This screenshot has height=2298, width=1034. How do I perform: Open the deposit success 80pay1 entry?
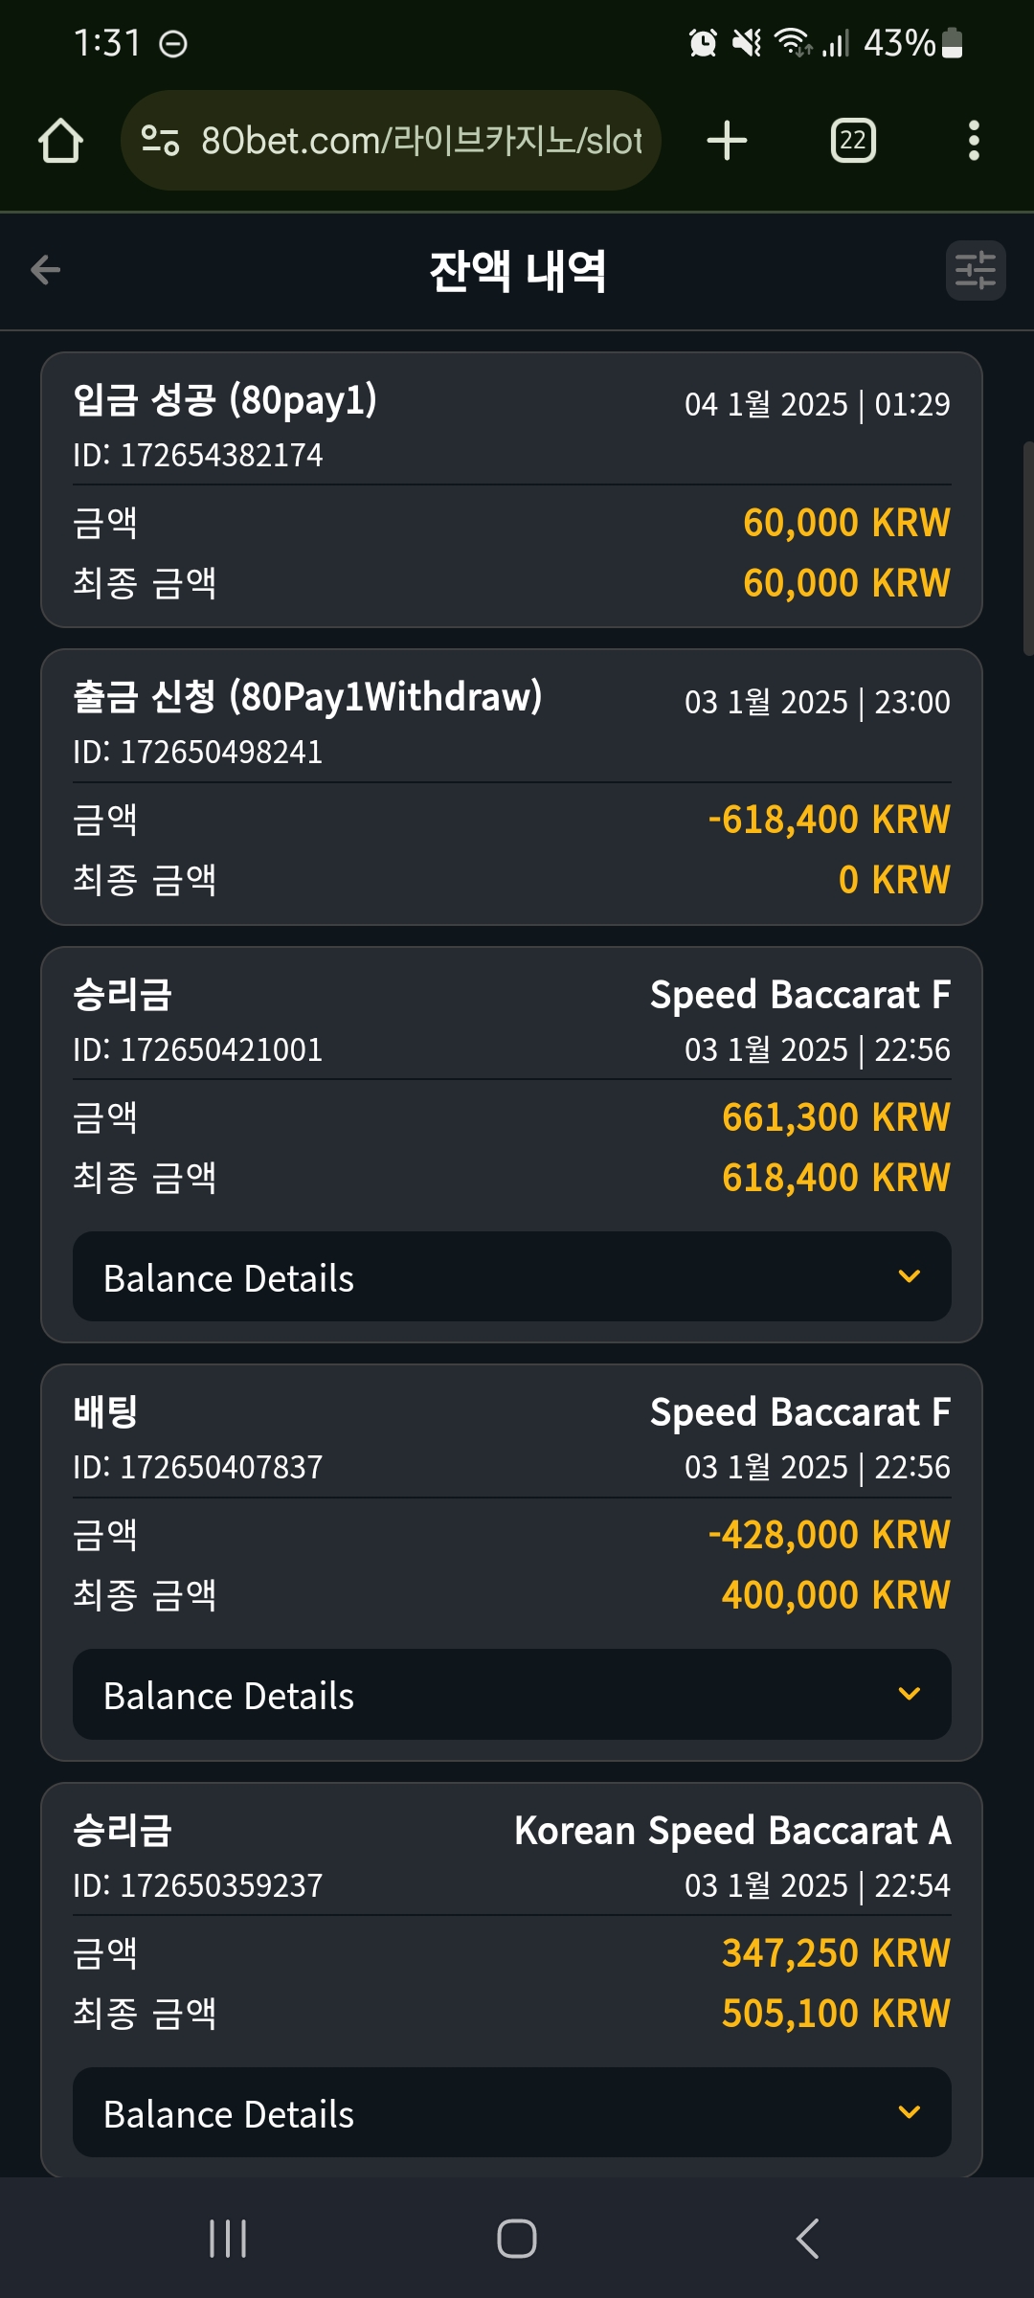(x=512, y=490)
